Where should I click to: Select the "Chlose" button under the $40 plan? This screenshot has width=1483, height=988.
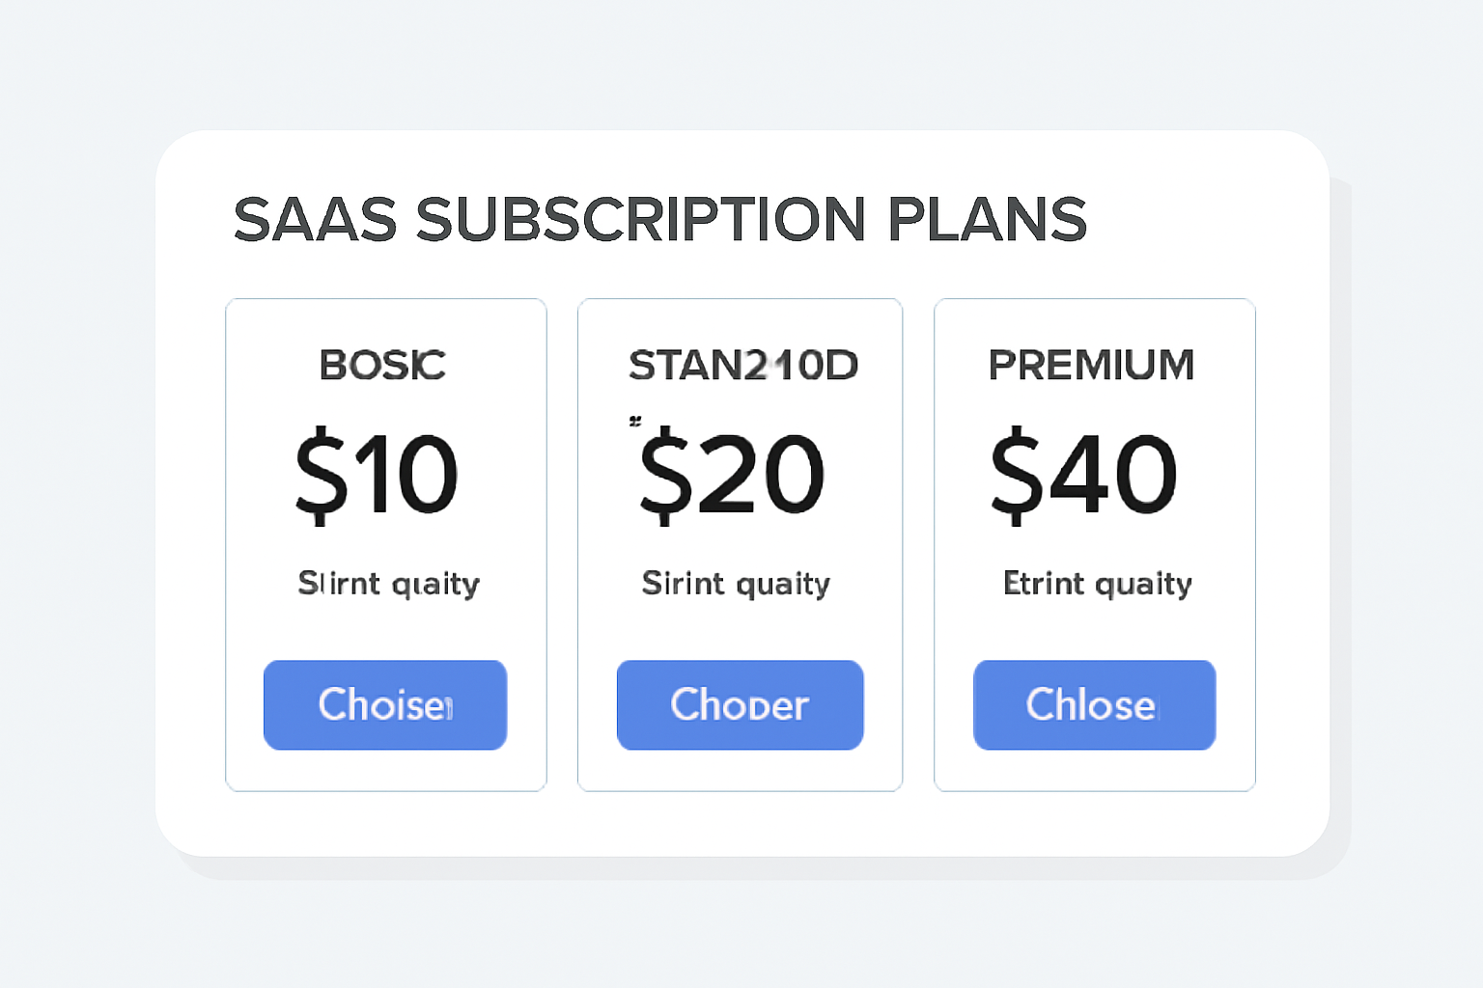point(1094,705)
